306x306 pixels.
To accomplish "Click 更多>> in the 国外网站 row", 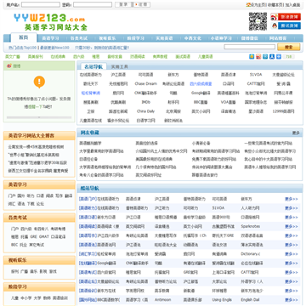I will [x=292, y=300].
